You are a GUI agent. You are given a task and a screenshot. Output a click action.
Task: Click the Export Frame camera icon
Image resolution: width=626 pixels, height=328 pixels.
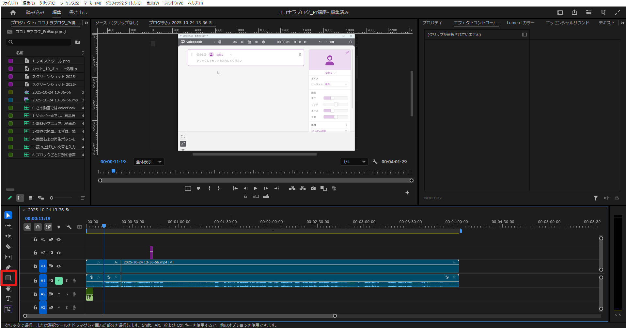pos(313,188)
